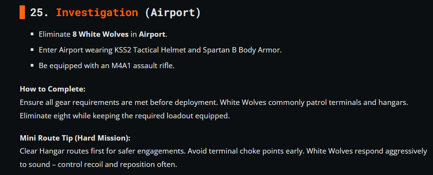This screenshot has height=175, width=433.
Task: Click the bold Airport word in first bullet
Action: tap(152, 34)
